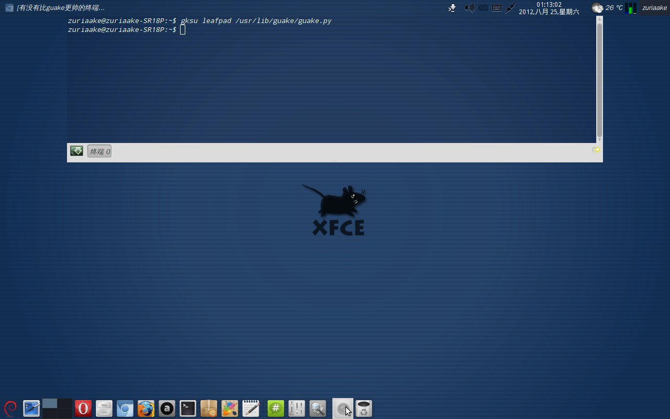This screenshot has width=670, height=419.
Task: Open the zuriaake user menu
Action: point(654,8)
